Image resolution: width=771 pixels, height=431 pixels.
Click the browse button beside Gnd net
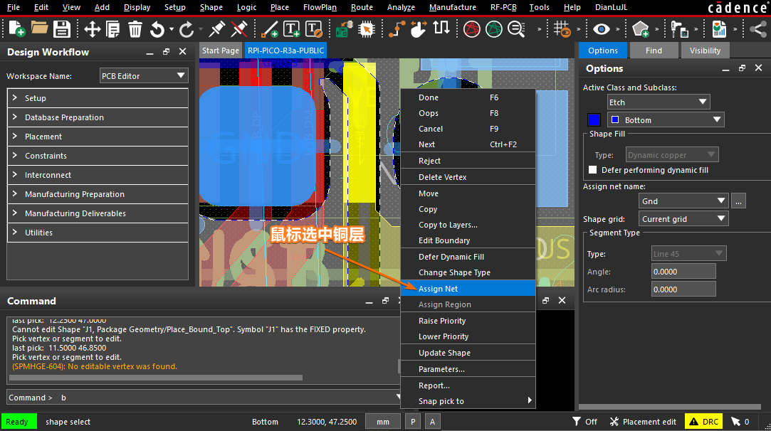[x=739, y=201]
